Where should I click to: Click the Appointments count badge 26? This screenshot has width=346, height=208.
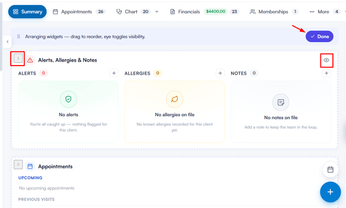point(101,11)
